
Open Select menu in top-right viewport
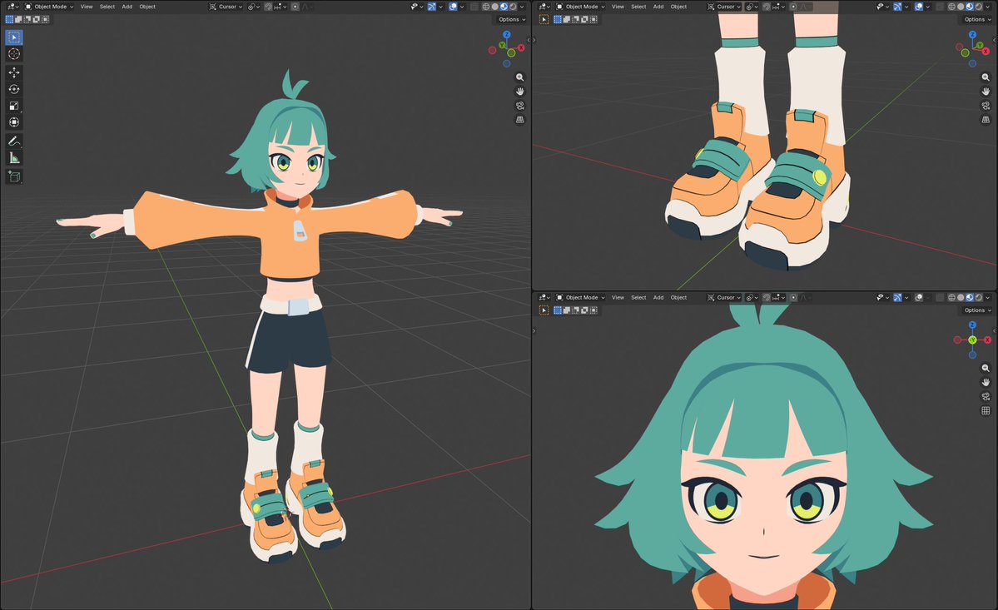[x=638, y=7]
